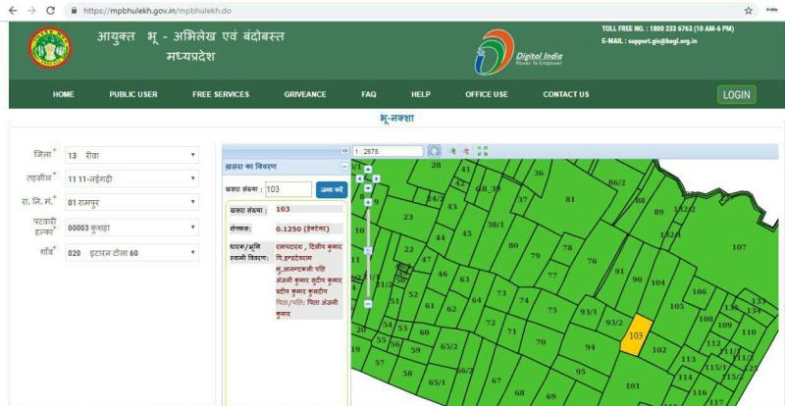Viewport: 785px width, 406px height.
Task: Select plot 70 on the map
Action: tap(541, 342)
